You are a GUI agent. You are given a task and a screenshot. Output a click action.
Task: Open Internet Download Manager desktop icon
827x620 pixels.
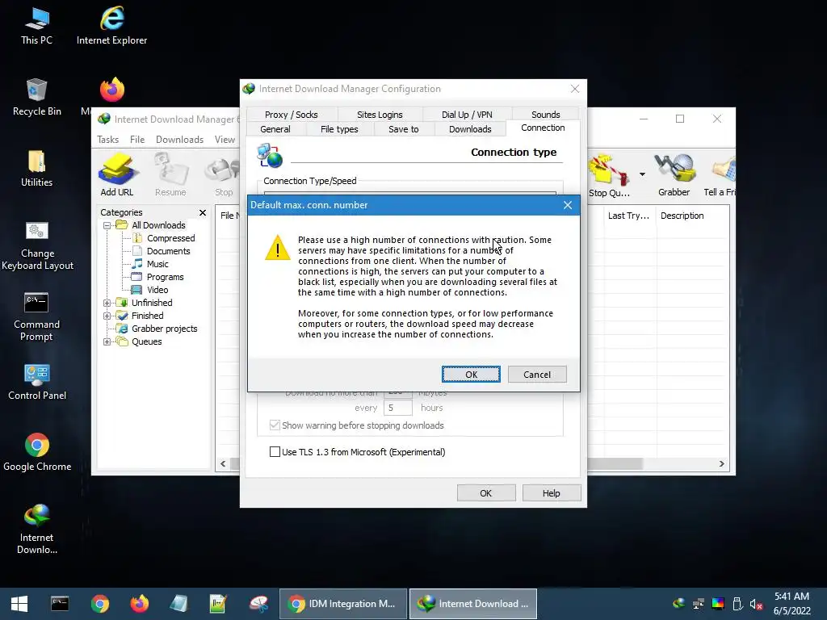click(37, 530)
